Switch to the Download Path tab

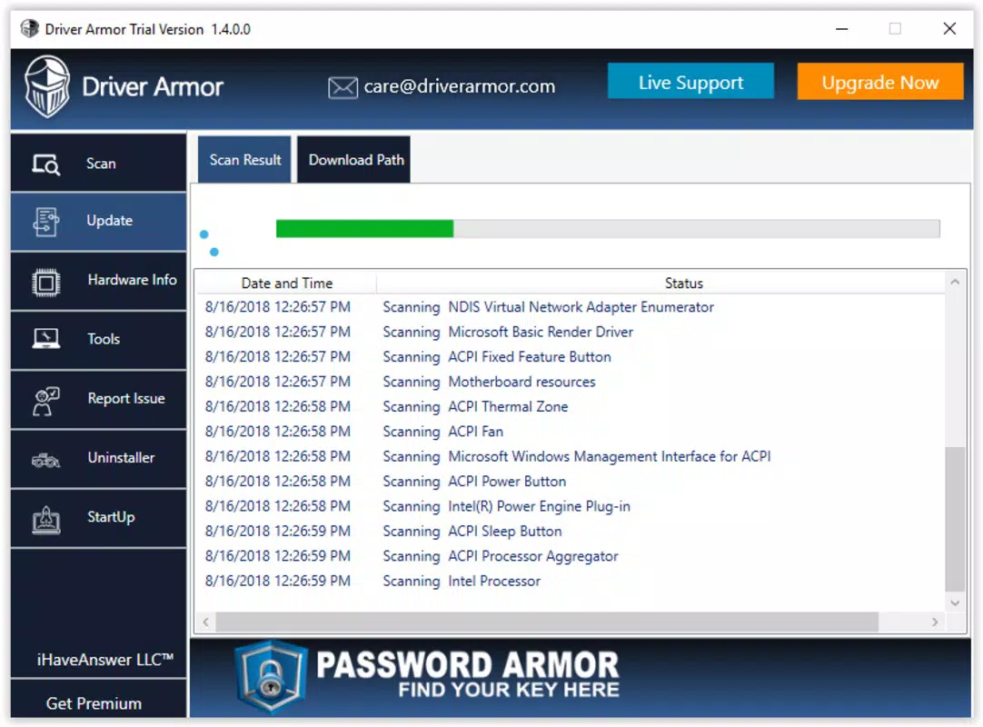click(x=355, y=160)
